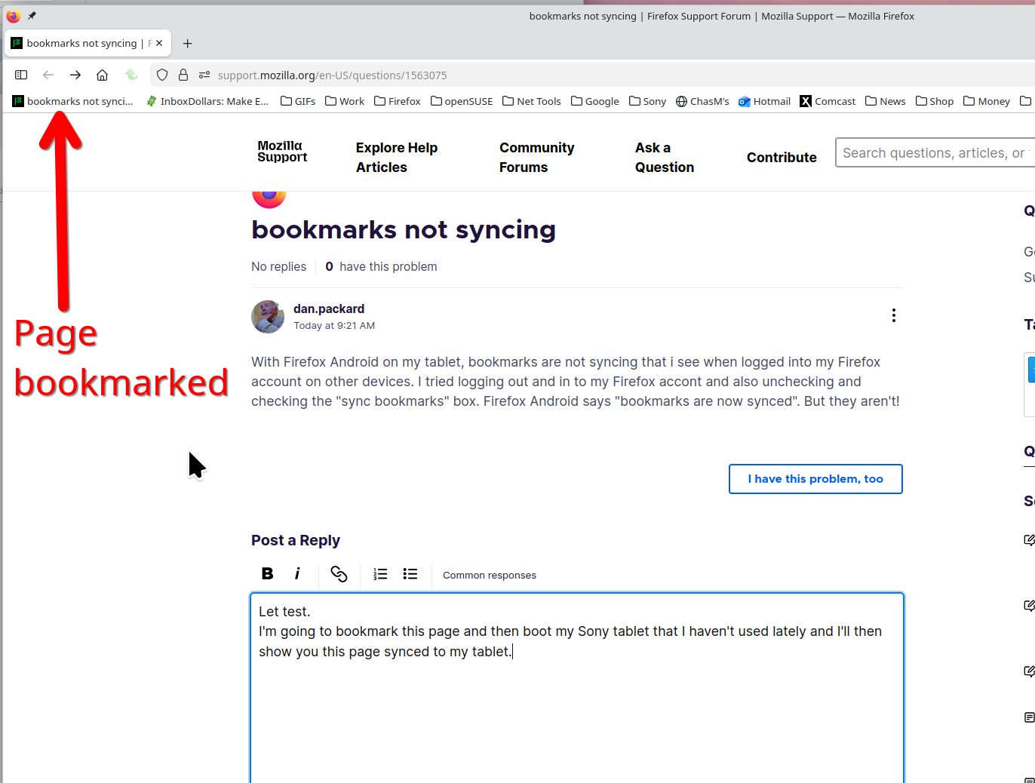Open a new tab with the plus button

tap(188, 43)
